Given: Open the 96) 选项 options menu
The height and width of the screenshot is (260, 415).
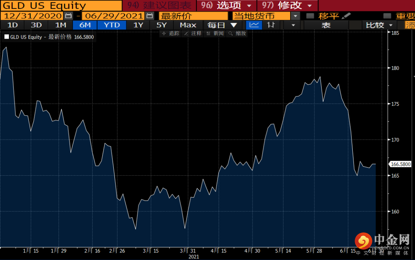Looking at the screenshot, I should (227, 5).
